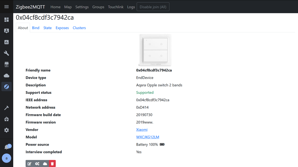Viewport: 298px width, 167px height.
Task: Click the reconfigure device gears icon
Action: click(x=37, y=164)
